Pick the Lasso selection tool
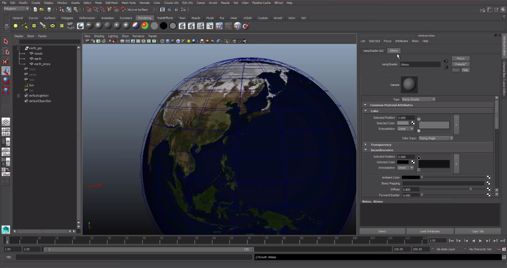Viewport: 507px width, 268px height. [x=6, y=51]
